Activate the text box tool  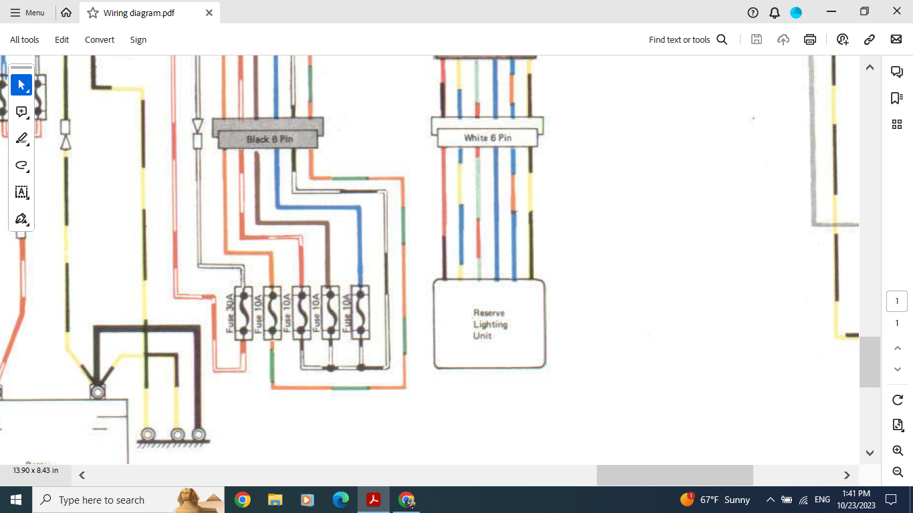[21, 192]
